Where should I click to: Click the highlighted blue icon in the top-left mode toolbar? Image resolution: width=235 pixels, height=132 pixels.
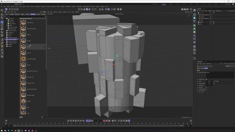(x=6, y=9)
